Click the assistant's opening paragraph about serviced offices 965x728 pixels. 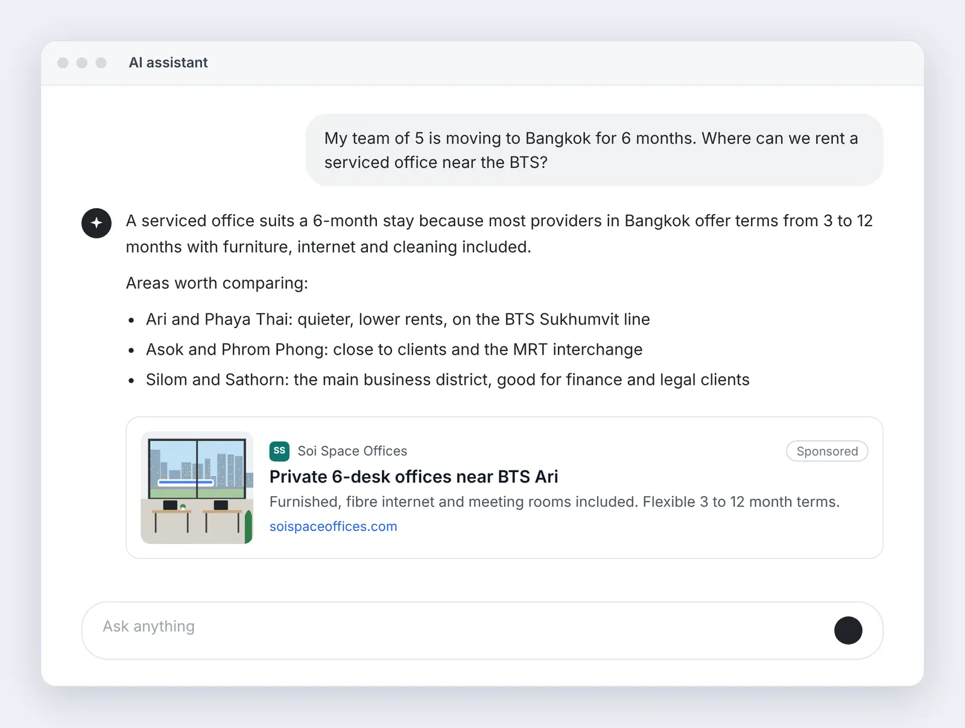pyautogui.click(x=499, y=233)
